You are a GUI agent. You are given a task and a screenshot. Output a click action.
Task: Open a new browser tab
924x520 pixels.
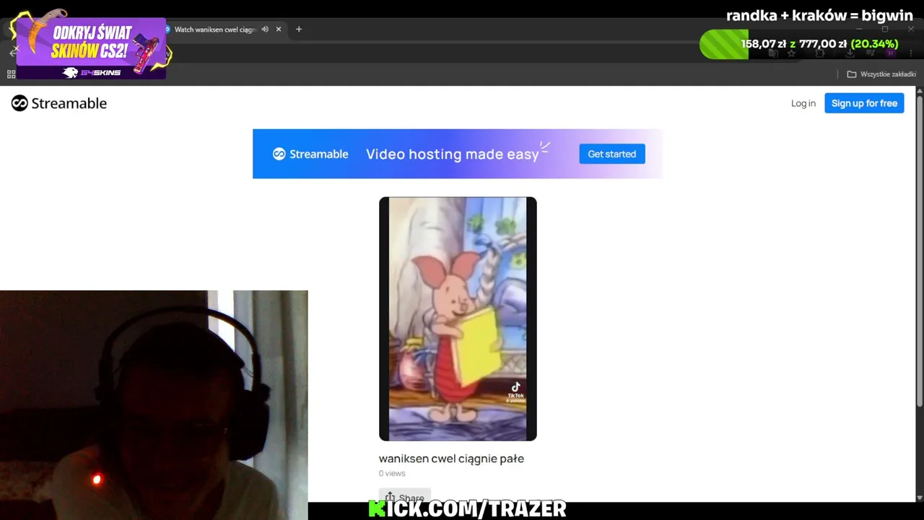[x=299, y=30]
